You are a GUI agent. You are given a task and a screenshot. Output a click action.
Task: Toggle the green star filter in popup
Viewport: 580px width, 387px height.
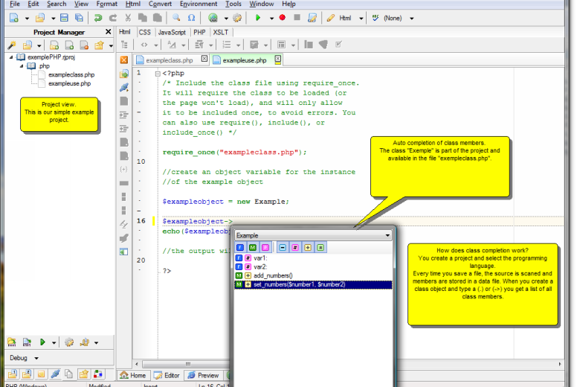[x=320, y=247]
